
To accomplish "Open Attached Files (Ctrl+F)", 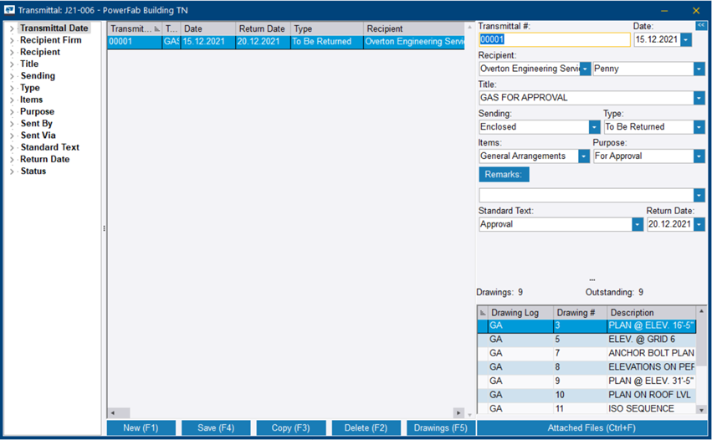I will [591, 428].
